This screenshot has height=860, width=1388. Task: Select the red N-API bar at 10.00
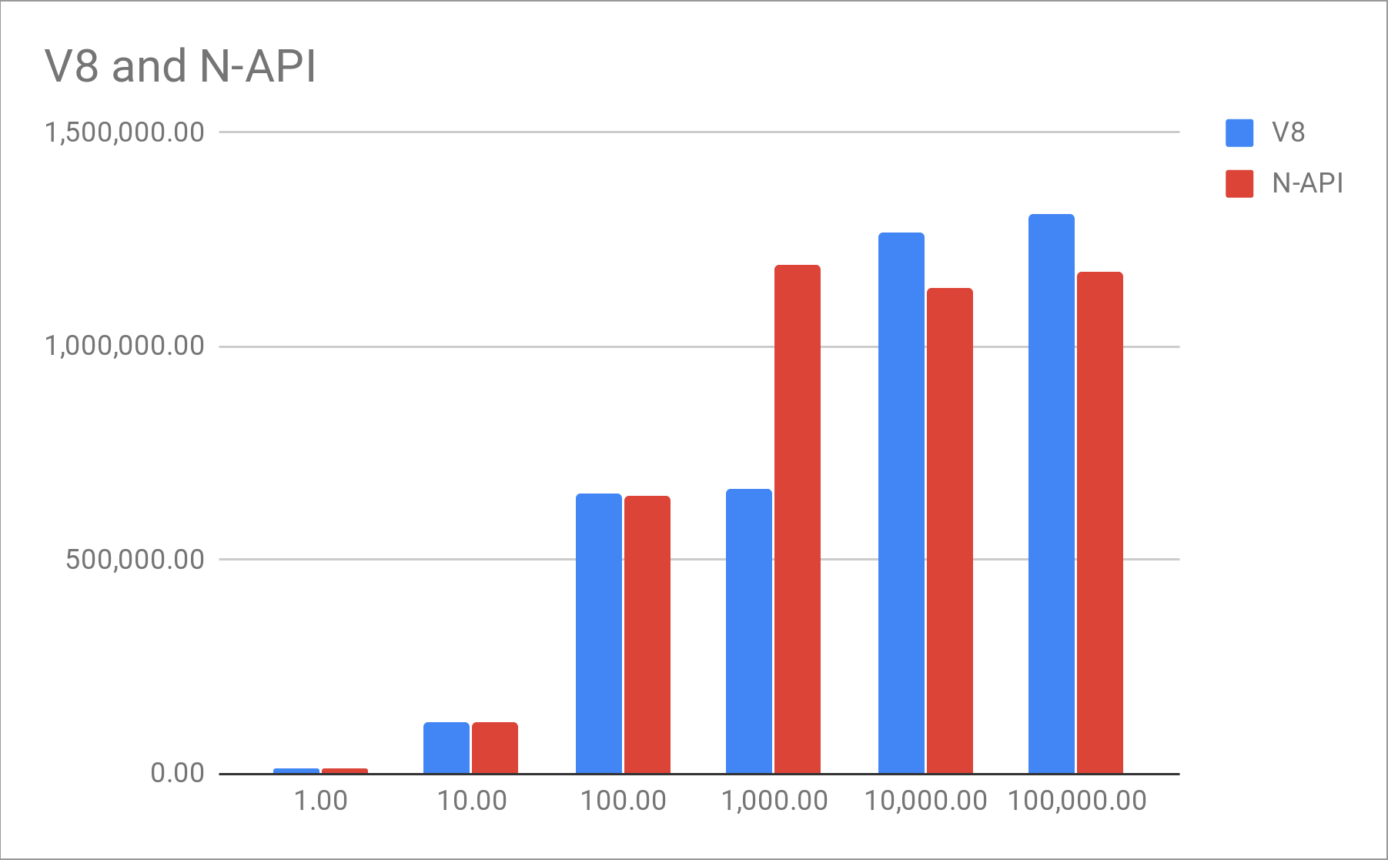[495, 748]
